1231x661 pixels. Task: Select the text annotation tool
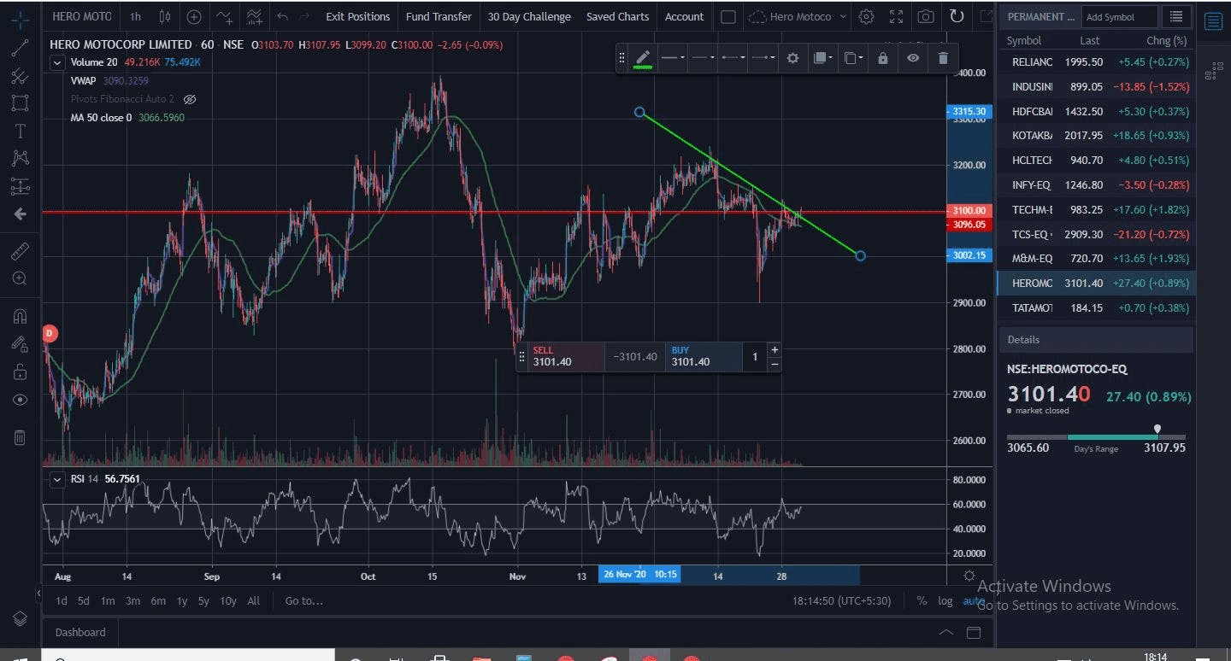(20, 131)
